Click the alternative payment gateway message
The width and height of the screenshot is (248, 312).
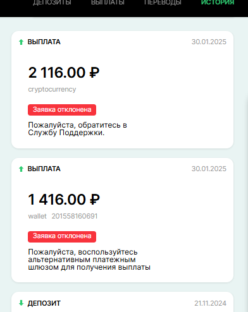(x=89, y=260)
